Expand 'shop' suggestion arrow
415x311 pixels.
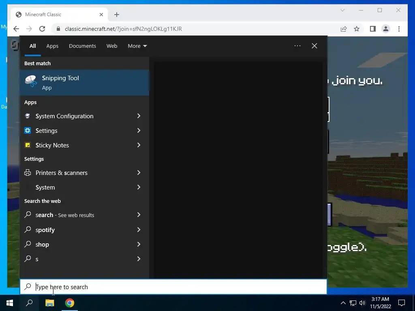(139, 244)
